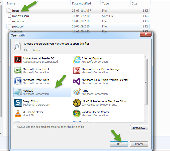Choose the Paint palette icon
Image resolution: width=170 pixels, height=151 pixels.
(77, 92)
